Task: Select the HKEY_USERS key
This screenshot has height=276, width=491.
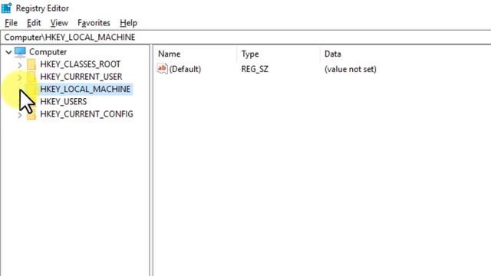Action: click(63, 102)
